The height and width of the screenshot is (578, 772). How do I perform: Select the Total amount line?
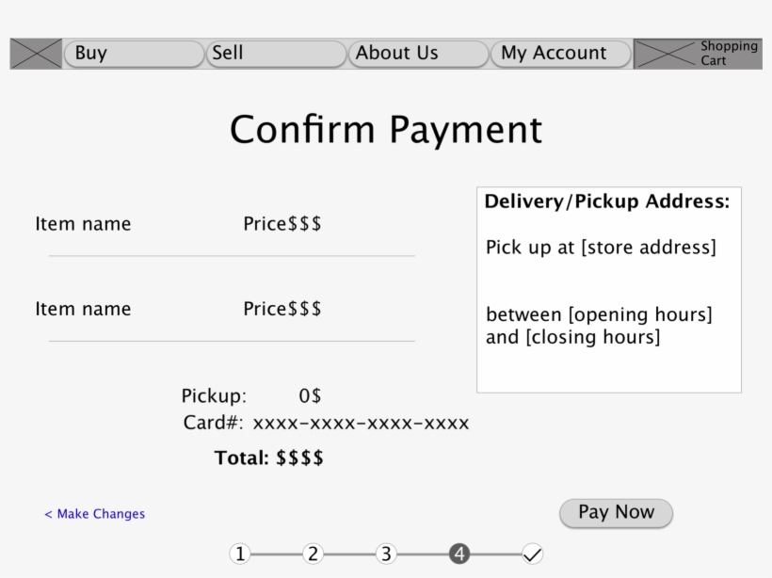point(268,457)
